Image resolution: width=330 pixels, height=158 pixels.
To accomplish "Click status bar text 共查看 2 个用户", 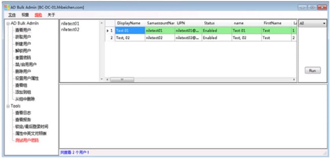I will (75, 152).
